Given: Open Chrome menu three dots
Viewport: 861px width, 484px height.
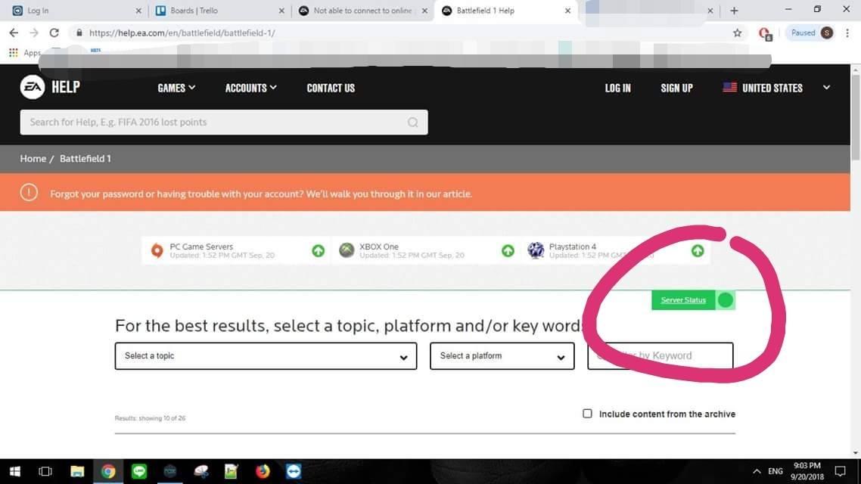Looking at the screenshot, I should 847,33.
